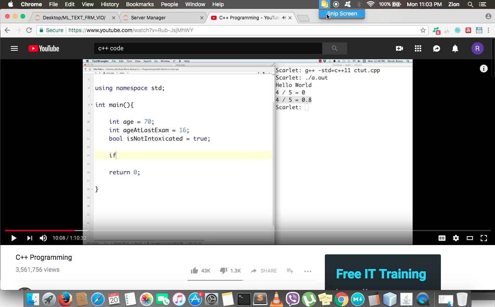495x307 pixels.
Task: Show the video info card icon
Action: [x=483, y=69]
